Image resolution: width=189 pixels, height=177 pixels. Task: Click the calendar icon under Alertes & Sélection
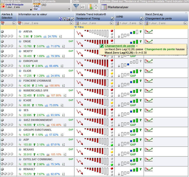click(2, 23)
